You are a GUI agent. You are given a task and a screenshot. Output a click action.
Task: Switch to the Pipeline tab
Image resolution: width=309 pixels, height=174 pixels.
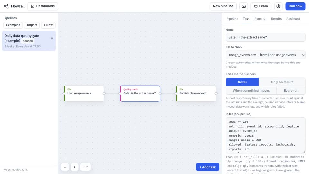232,19
